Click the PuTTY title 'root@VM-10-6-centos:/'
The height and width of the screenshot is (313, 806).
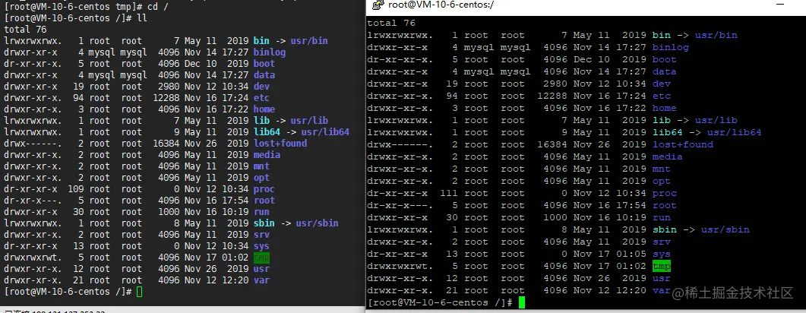[441, 5]
